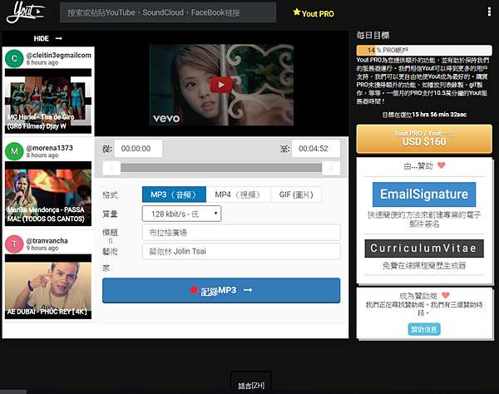This screenshot has height=394, width=499.
Task: Click the green M avatar of morena1373
Action: click(x=14, y=151)
